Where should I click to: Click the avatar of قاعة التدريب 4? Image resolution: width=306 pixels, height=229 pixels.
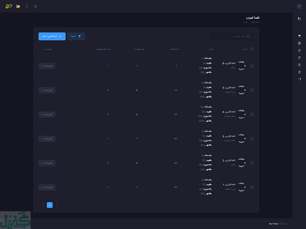(x=241, y=114)
